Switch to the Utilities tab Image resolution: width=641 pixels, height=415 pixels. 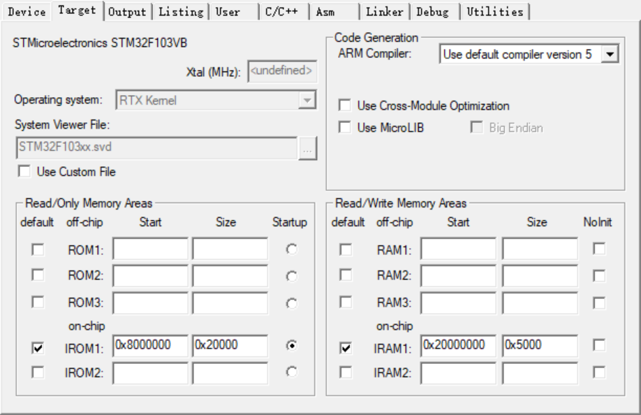click(495, 11)
